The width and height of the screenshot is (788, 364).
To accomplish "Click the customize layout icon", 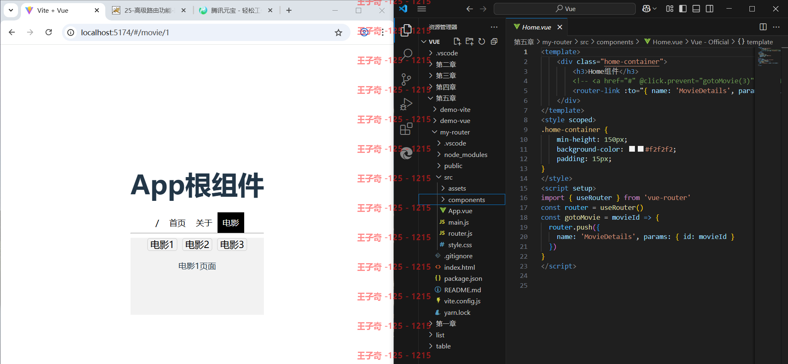I will [670, 9].
